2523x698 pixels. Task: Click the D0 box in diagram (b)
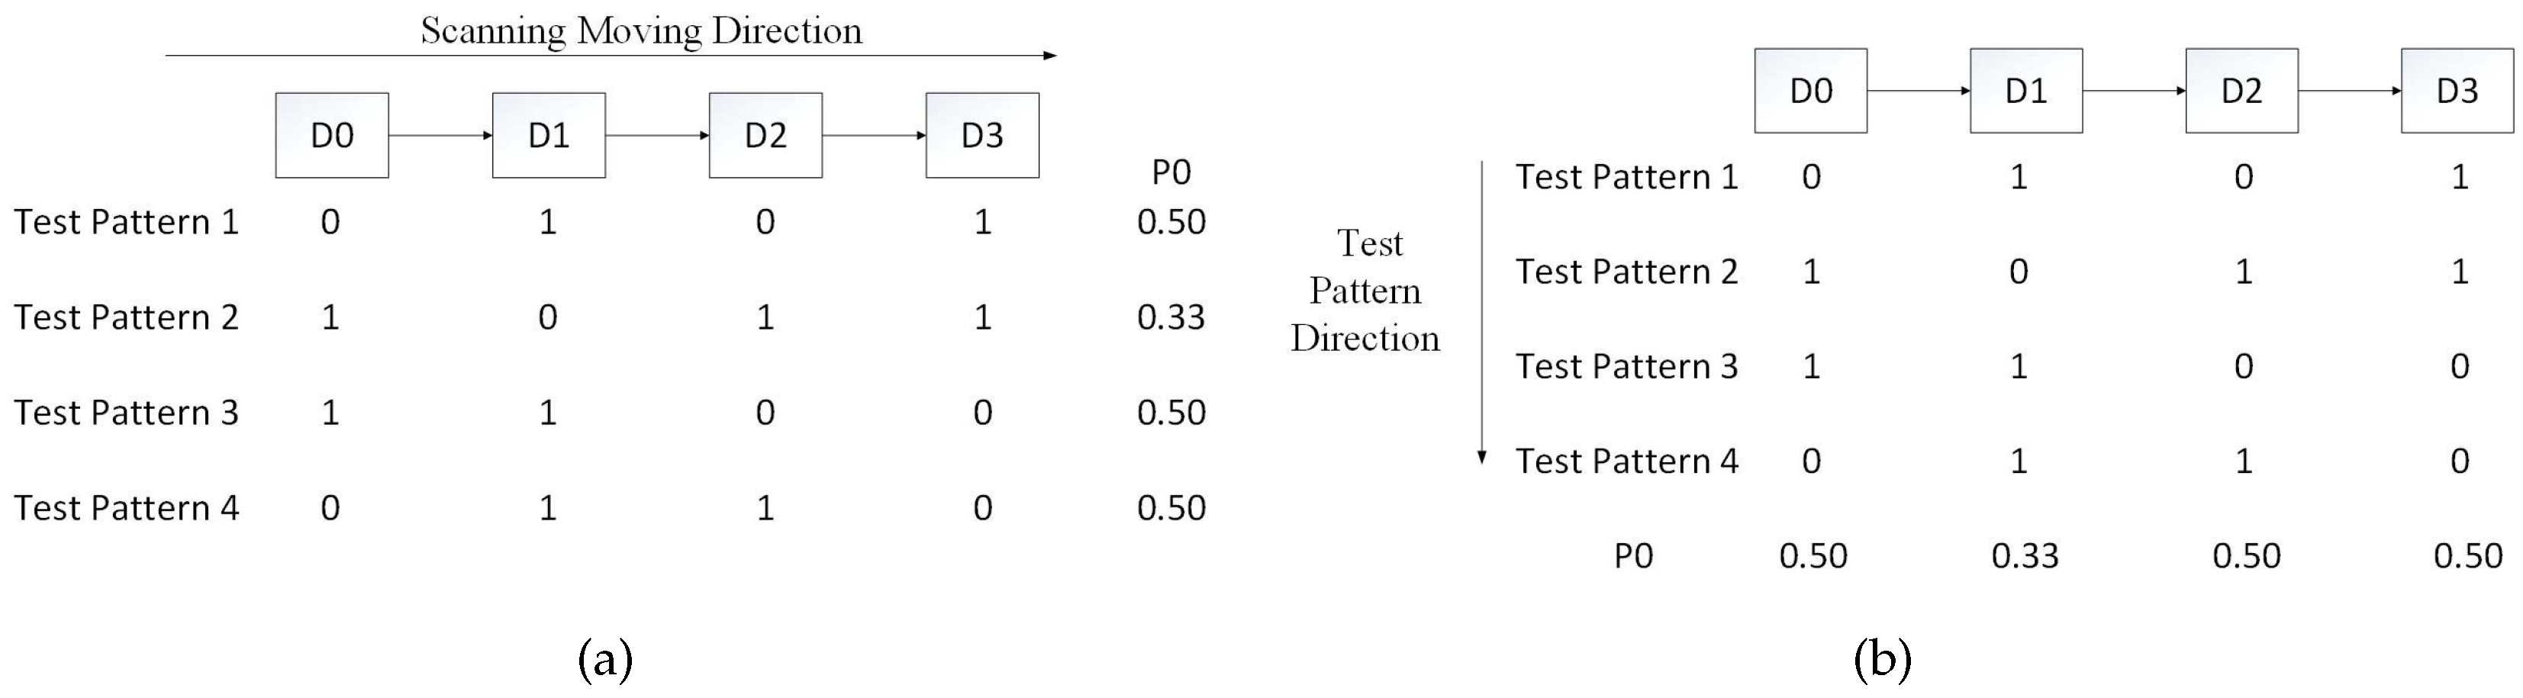tap(1811, 91)
